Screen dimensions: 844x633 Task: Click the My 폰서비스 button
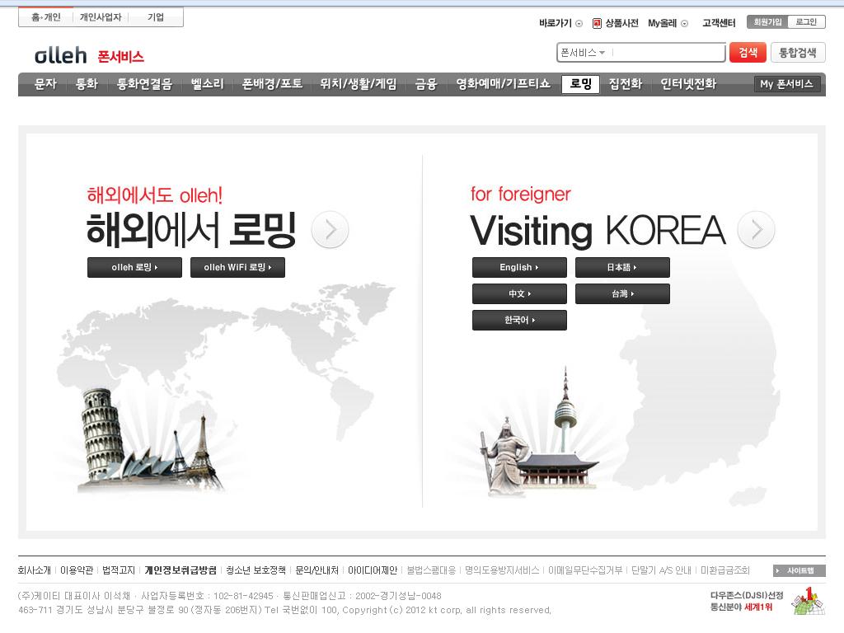pyautogui.click(x=786, y=84)
